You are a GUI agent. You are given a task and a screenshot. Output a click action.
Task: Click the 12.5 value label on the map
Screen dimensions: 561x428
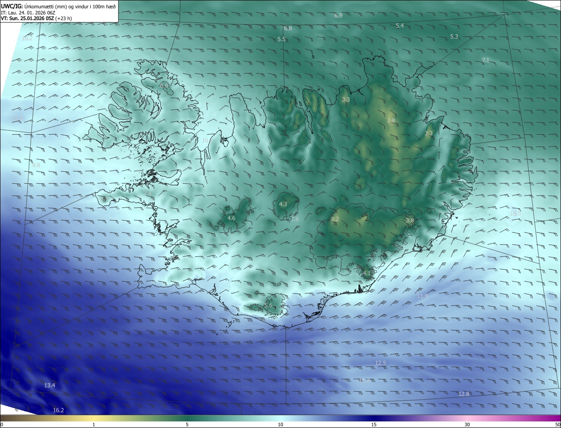[x=380, y=363]
